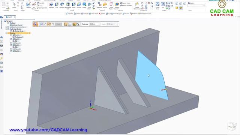Close the Part1 document tab

pos(14,17)
